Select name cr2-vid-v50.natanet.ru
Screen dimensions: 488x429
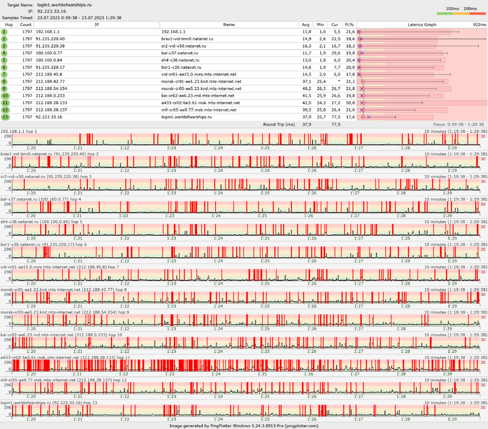[184, 46]
